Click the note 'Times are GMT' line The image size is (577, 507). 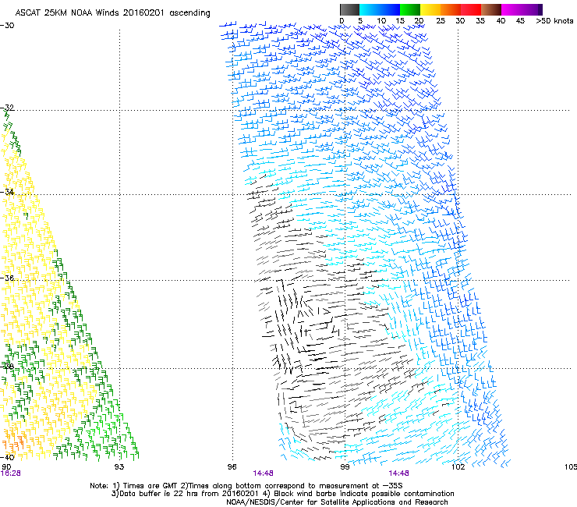pos(246,486)
